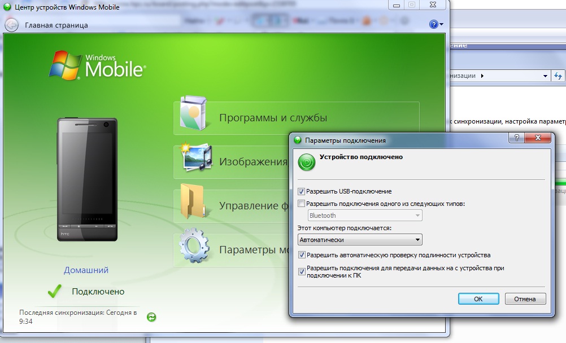Open 'Изображения' menu entry
Viewport: 566px width, 343px height.
point(254,161)
